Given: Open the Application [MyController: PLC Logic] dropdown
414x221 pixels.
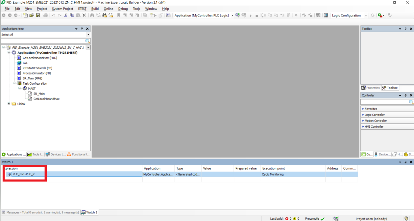Looking at the screenshot, I should (x=232, y=15).
